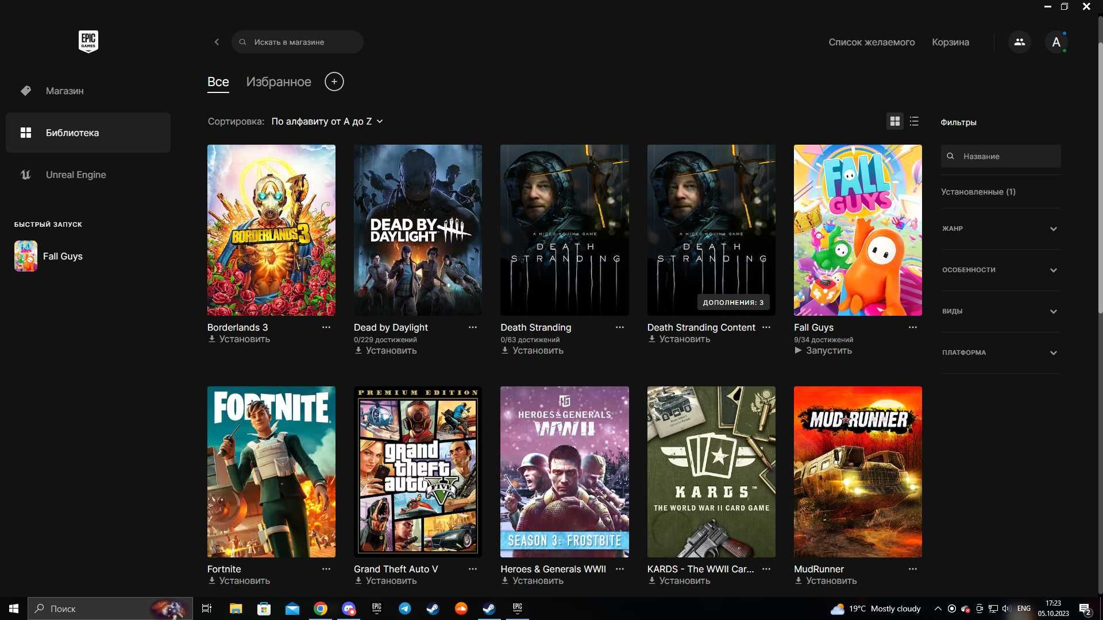
Task: Switch to list view
Action: [x=914, y=121]
